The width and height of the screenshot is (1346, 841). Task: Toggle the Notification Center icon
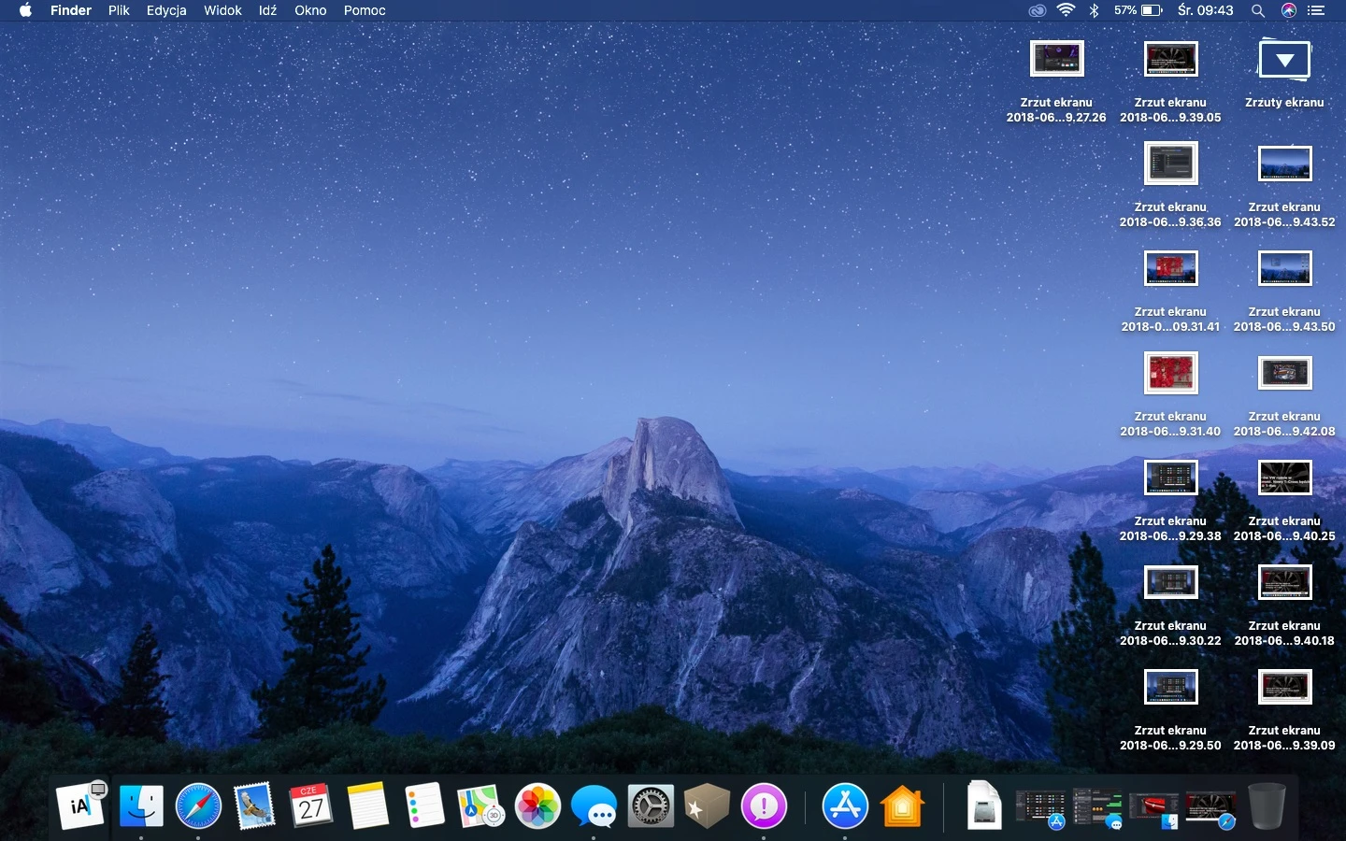point(1316,10)
